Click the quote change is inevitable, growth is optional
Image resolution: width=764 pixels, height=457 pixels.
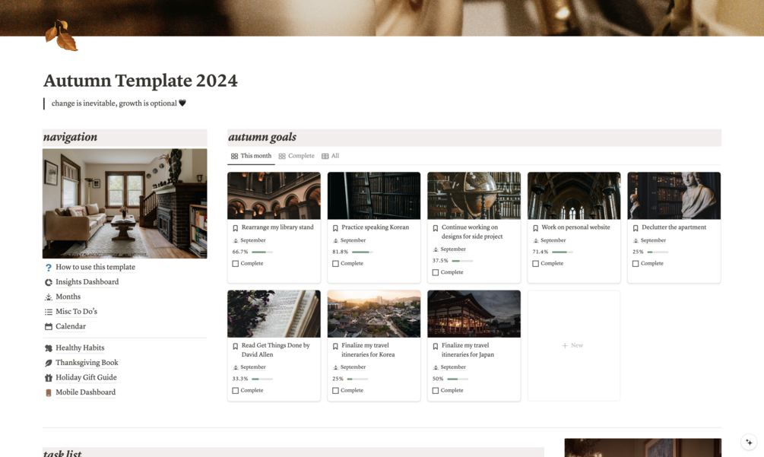pyautogui.click(x=119, y=103)
